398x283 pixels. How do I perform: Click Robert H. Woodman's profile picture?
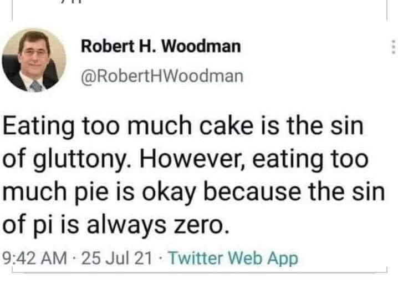point(34,59)
